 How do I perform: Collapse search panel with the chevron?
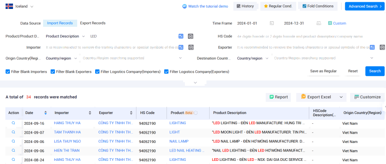(195, 83)
